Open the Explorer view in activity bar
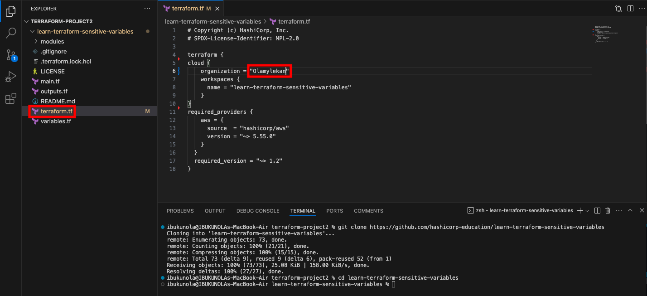This screenshot has width=647, height=296. [11, 11]
